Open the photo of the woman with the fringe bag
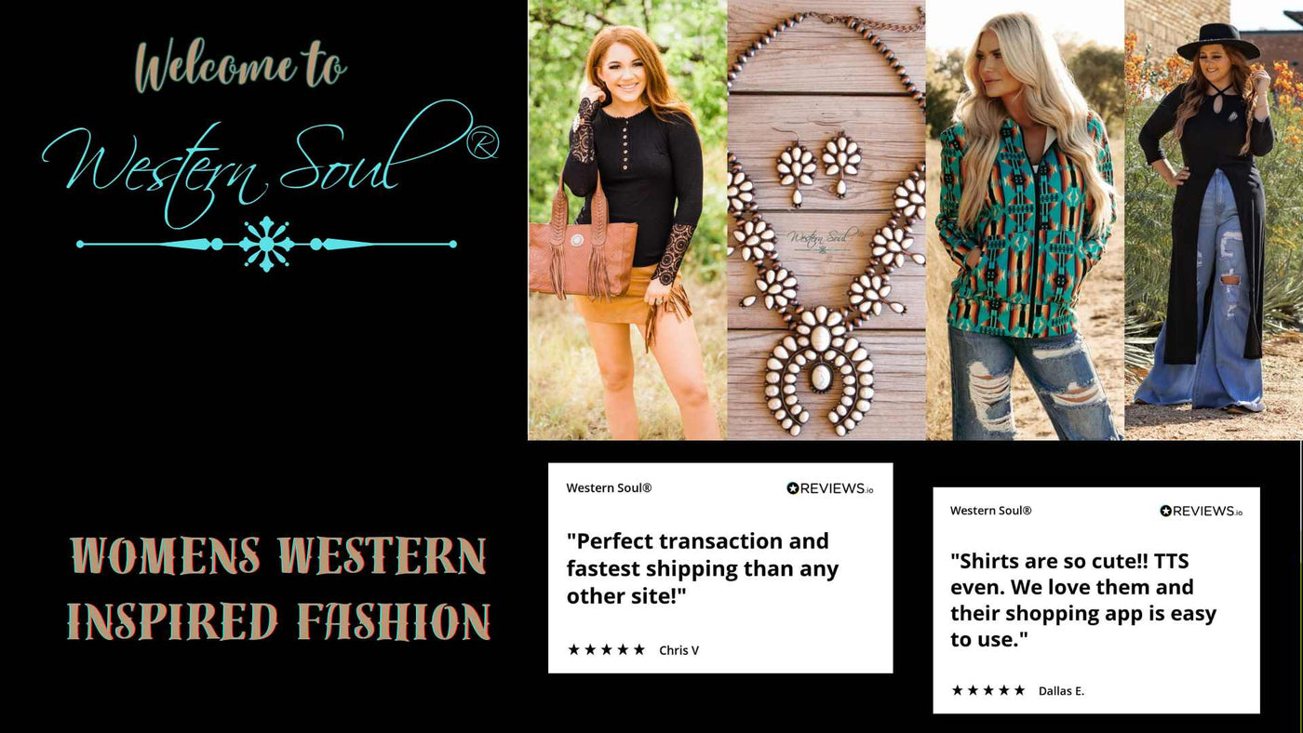The width and height of the screenshot is (1303, 733). click(x=627, y=220)
